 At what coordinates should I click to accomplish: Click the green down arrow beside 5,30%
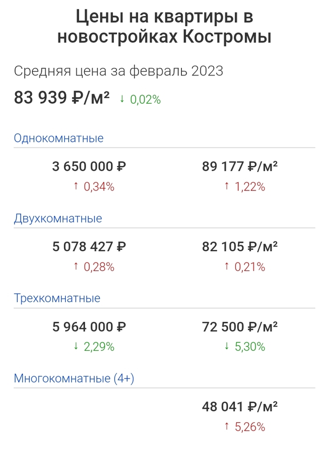pyautogui.click(x=227, y=347)
